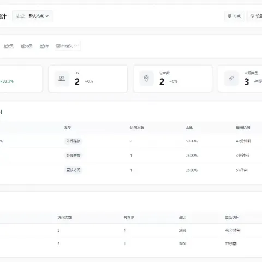262x262 pixels.
Task: Click the location pin icon on IP card
Action: [146, 79]
